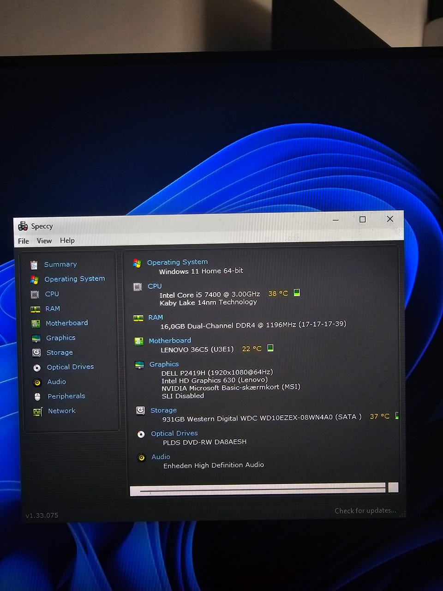Select the Graphics monitor icon in sidebar

tap(36, 338)
